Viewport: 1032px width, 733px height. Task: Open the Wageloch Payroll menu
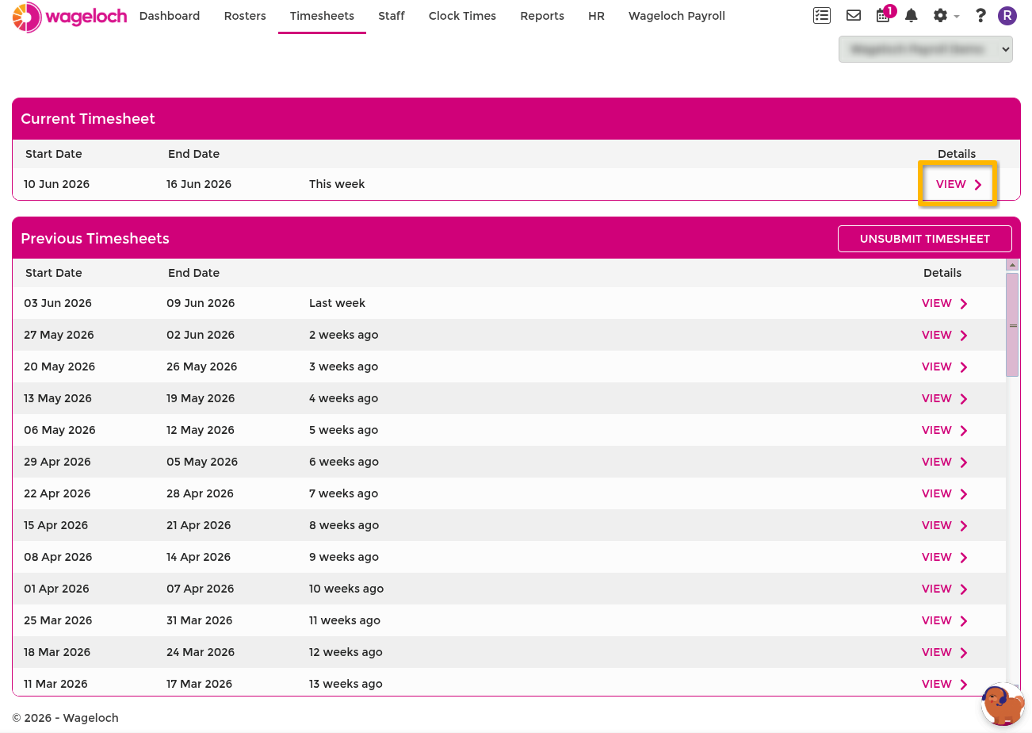(x=676, y=16)
